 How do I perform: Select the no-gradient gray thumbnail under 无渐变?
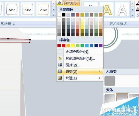(x=110, y=81)
